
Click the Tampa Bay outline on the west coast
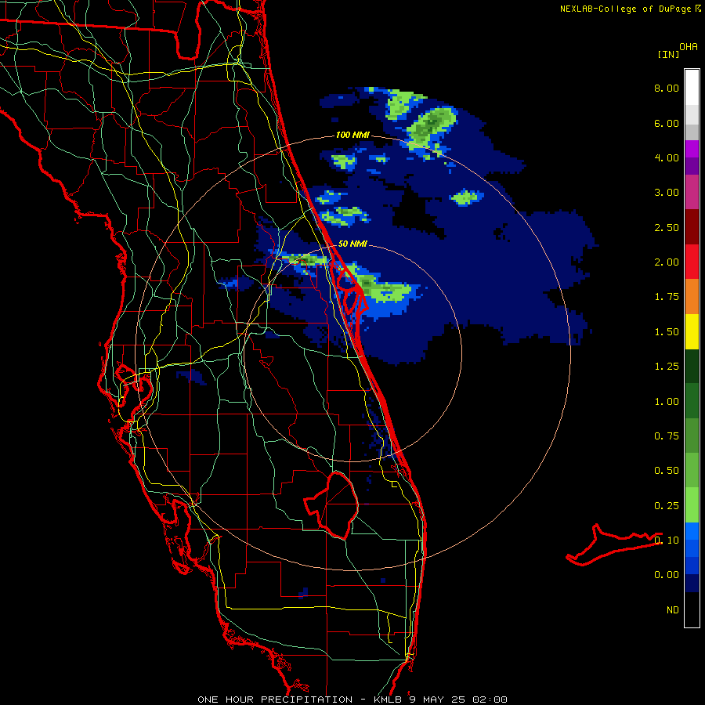coord(134,392)
